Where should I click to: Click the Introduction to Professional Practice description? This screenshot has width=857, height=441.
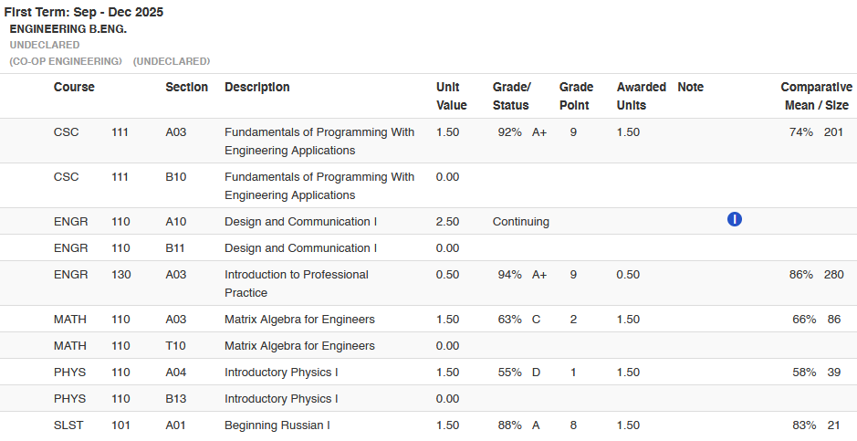296,283
